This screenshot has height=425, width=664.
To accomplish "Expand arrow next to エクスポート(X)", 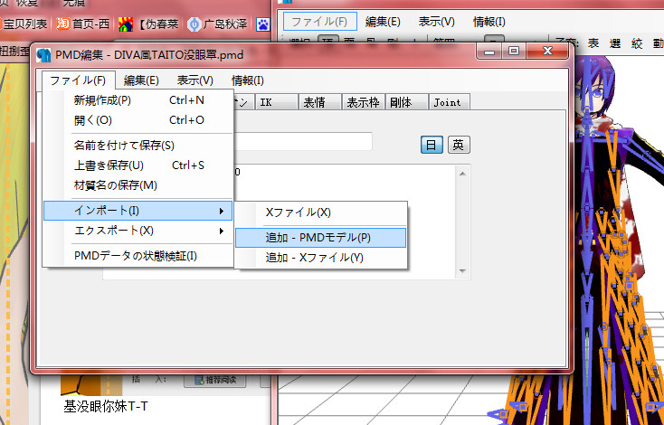I will tap(222, 231).
